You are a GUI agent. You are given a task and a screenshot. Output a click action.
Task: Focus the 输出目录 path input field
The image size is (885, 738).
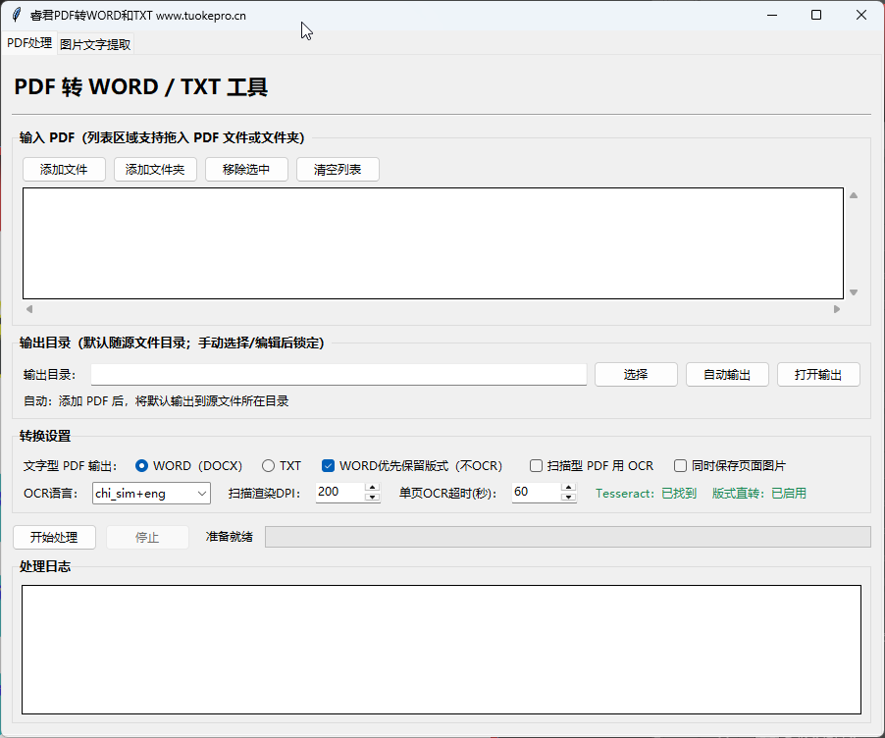tap(338, 374)
